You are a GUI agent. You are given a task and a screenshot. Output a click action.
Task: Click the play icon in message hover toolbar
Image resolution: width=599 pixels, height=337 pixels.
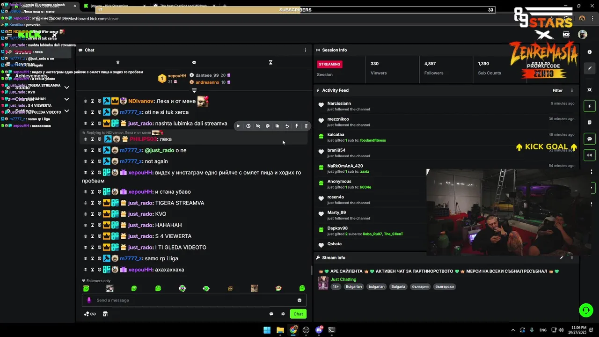coord(238,126)
